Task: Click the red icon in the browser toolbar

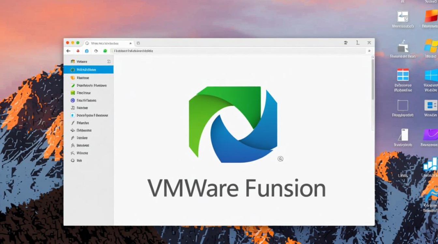Action: (78, 51)
